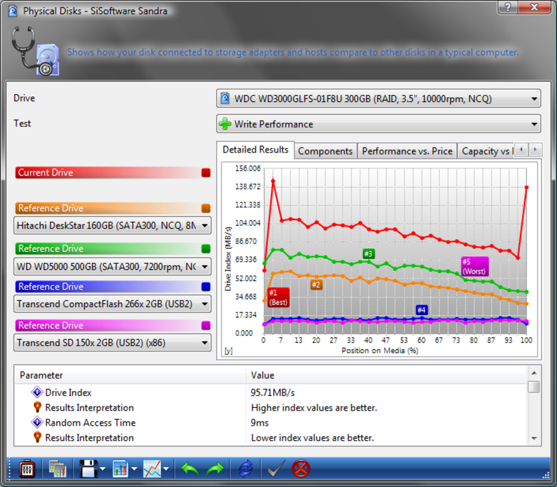Open the Drive selection dropdown

click(x=379, y=99)
